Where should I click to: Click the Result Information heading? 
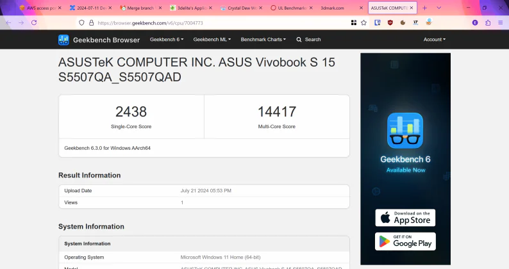[x=90, y=175]
